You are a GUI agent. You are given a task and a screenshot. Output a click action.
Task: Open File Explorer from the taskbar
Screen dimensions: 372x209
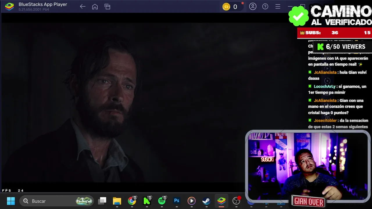click(117, 201)
